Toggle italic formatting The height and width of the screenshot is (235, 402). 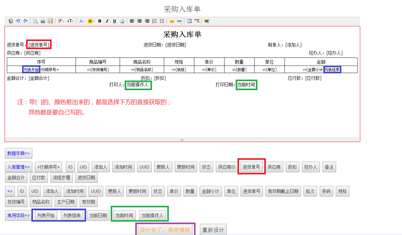pyautogui.click(x=107, y=21)
